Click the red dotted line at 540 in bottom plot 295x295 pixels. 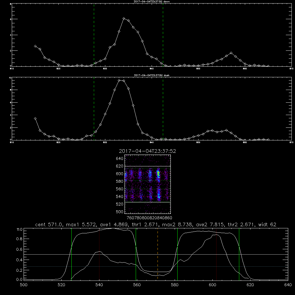[x=99, y=254]
